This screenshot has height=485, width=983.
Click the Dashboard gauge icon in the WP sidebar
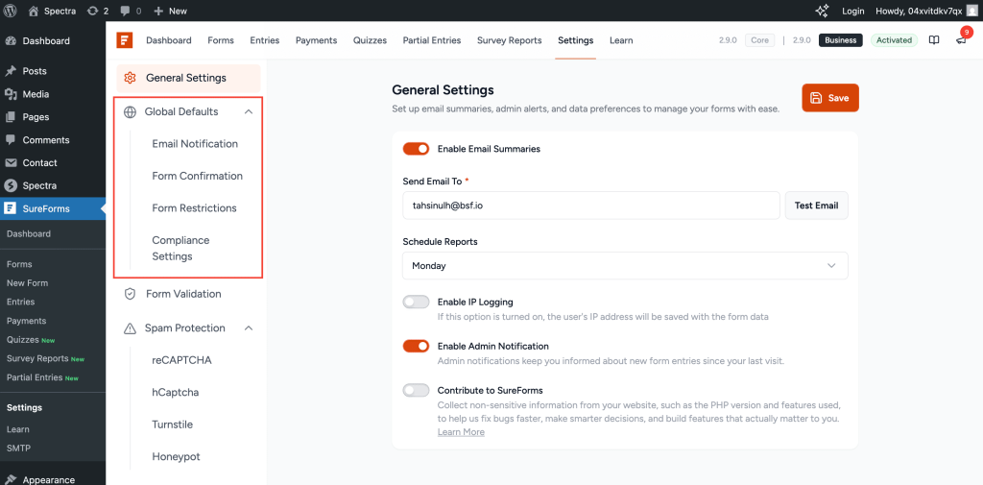11,40
